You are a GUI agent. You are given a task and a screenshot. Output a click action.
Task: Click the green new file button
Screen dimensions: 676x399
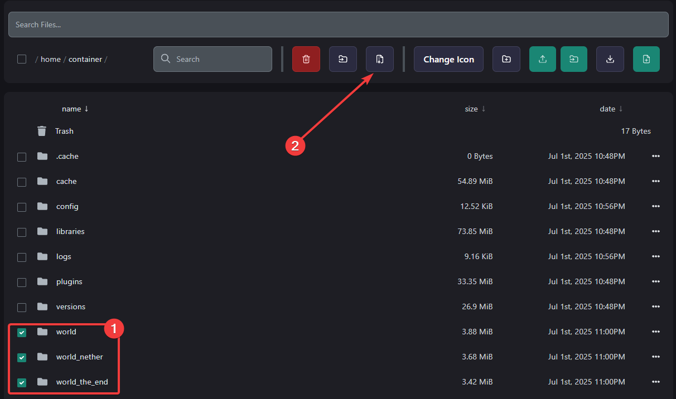click(646, 59)
